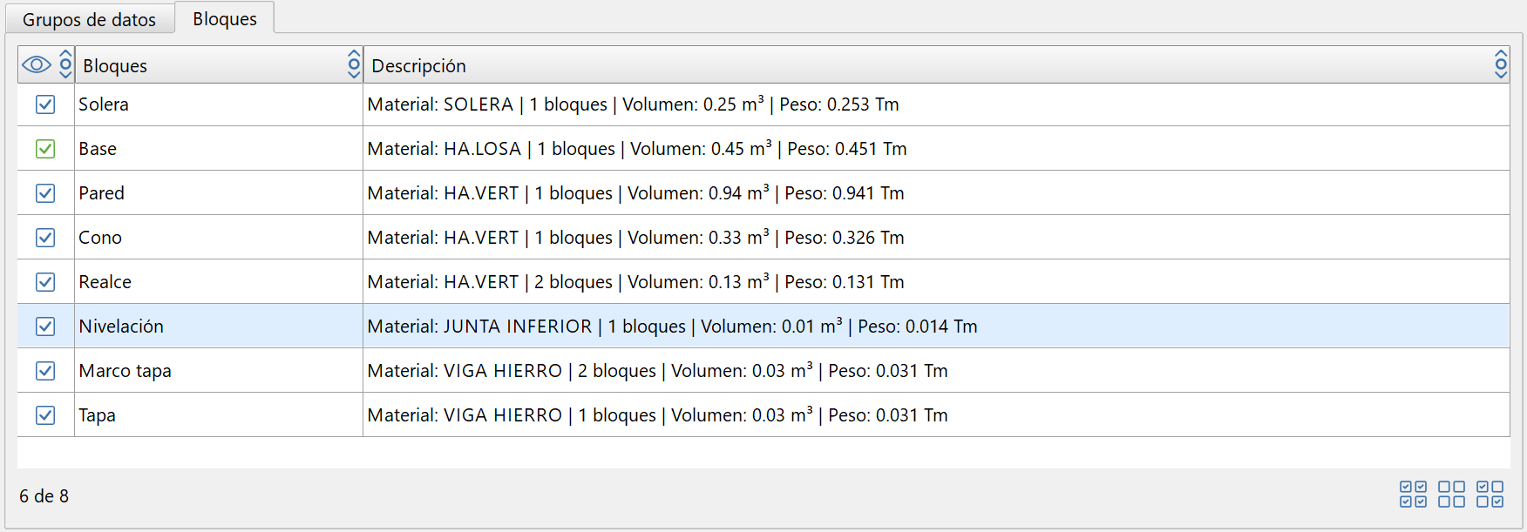Image resolution: width=1527 pixels, height=532 pixels.
Task: Toggle the Realce block checkbox
Action: [45, 282]
